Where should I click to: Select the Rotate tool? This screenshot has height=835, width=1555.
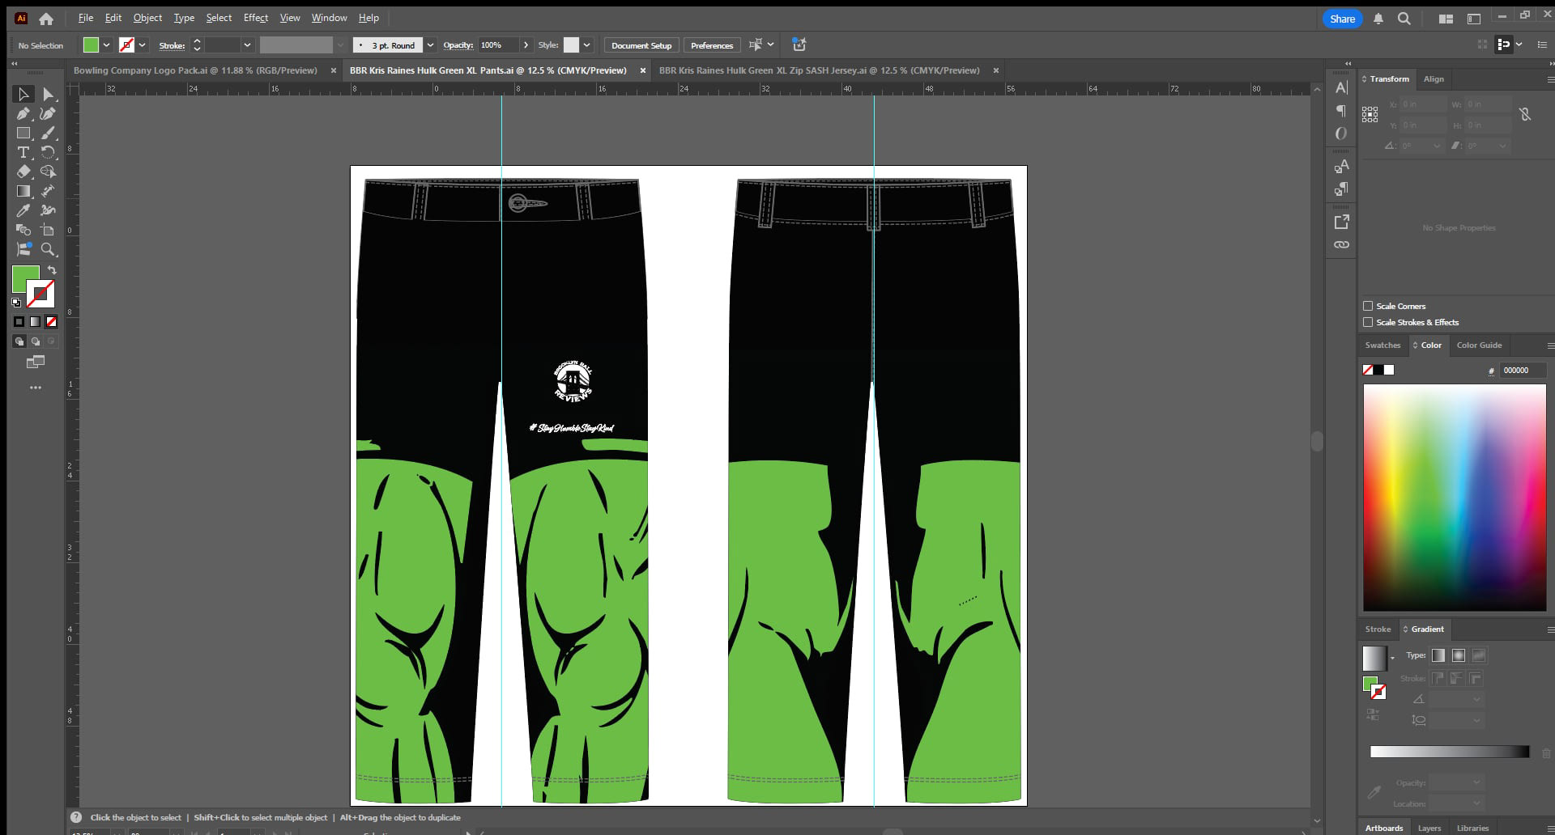tap(48, 152)
